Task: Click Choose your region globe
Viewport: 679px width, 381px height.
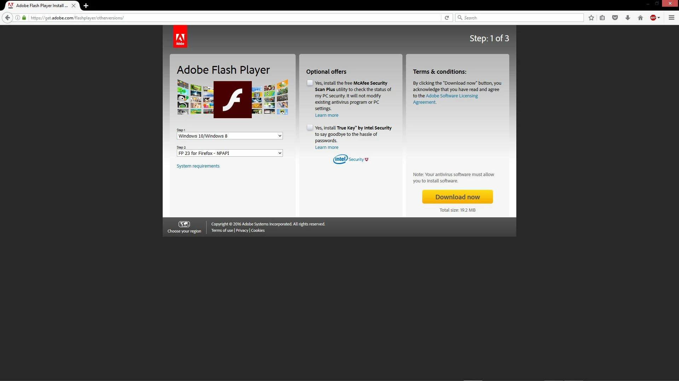Action: tap(184, 224)
